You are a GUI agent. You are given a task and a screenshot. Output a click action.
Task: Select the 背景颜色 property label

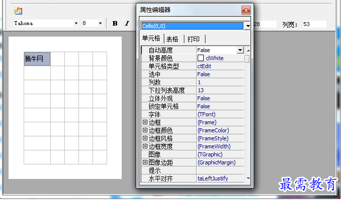[x=160, y=58]
